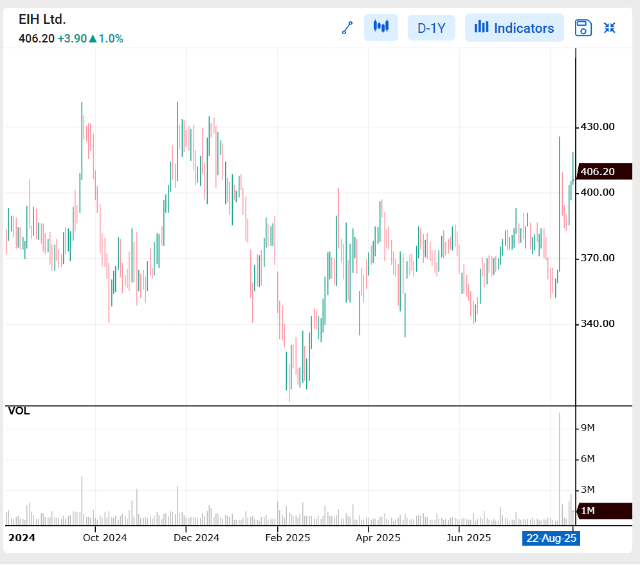This screenshot has height=565, width=640.
Task: Click the 400.00 price axis label
Action: point(598,192)
